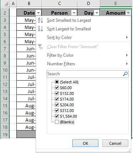Open the Number Filters menu item
133x153 pixels.
coord(83,64)
